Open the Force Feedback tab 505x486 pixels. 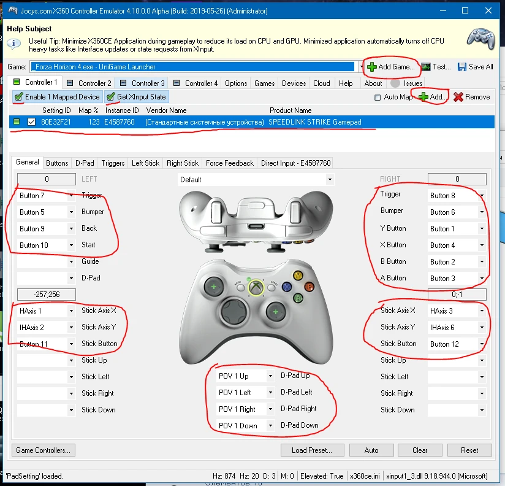click(x=229, y=163)
